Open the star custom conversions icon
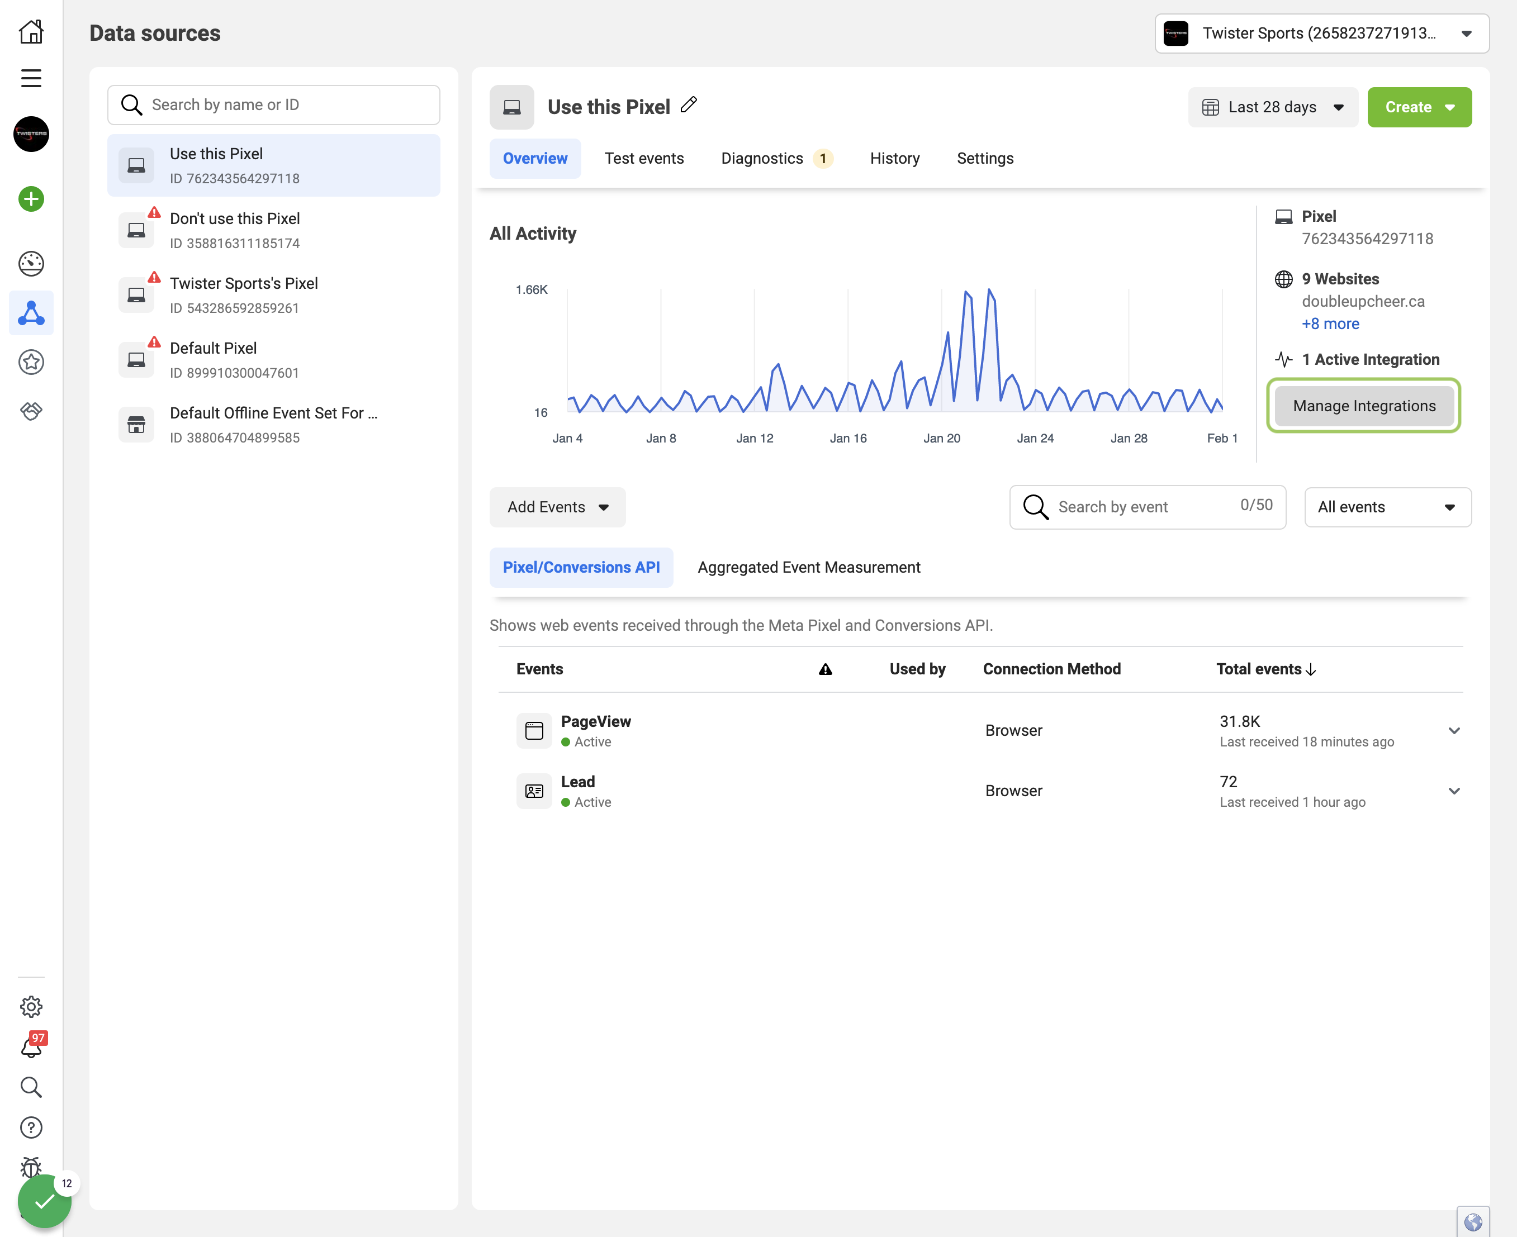1517x1237 pixels. pos(31,362)
